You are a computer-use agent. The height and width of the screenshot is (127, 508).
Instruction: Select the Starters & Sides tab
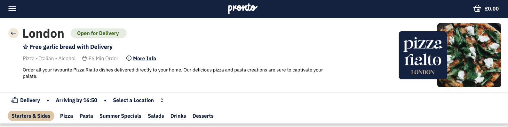point(31,116)
